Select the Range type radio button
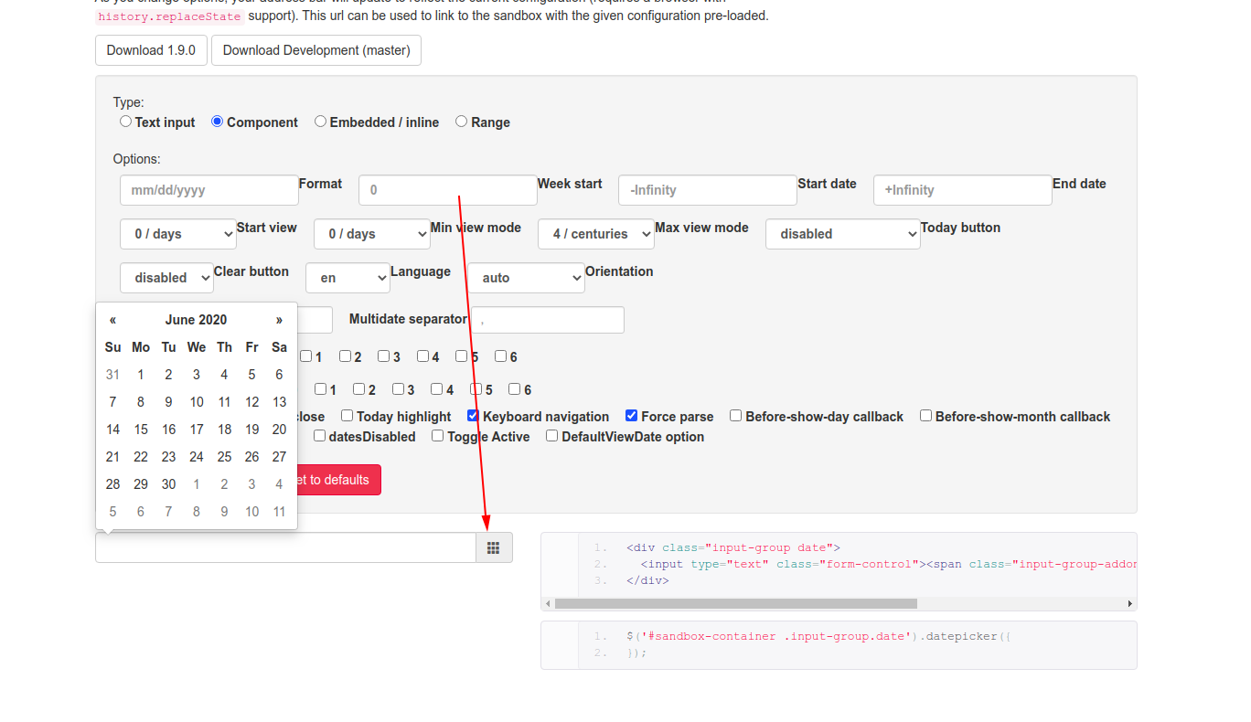The image size is (1251, 722). point(461,121)
